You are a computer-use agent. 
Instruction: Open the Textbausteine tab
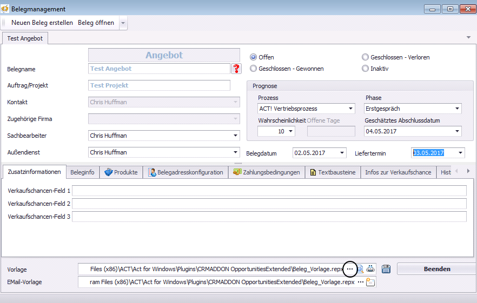(333, 172)
